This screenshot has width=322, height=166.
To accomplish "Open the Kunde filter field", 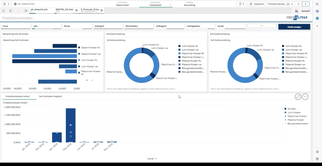I will pyautogui.click(x=230, y=26).
